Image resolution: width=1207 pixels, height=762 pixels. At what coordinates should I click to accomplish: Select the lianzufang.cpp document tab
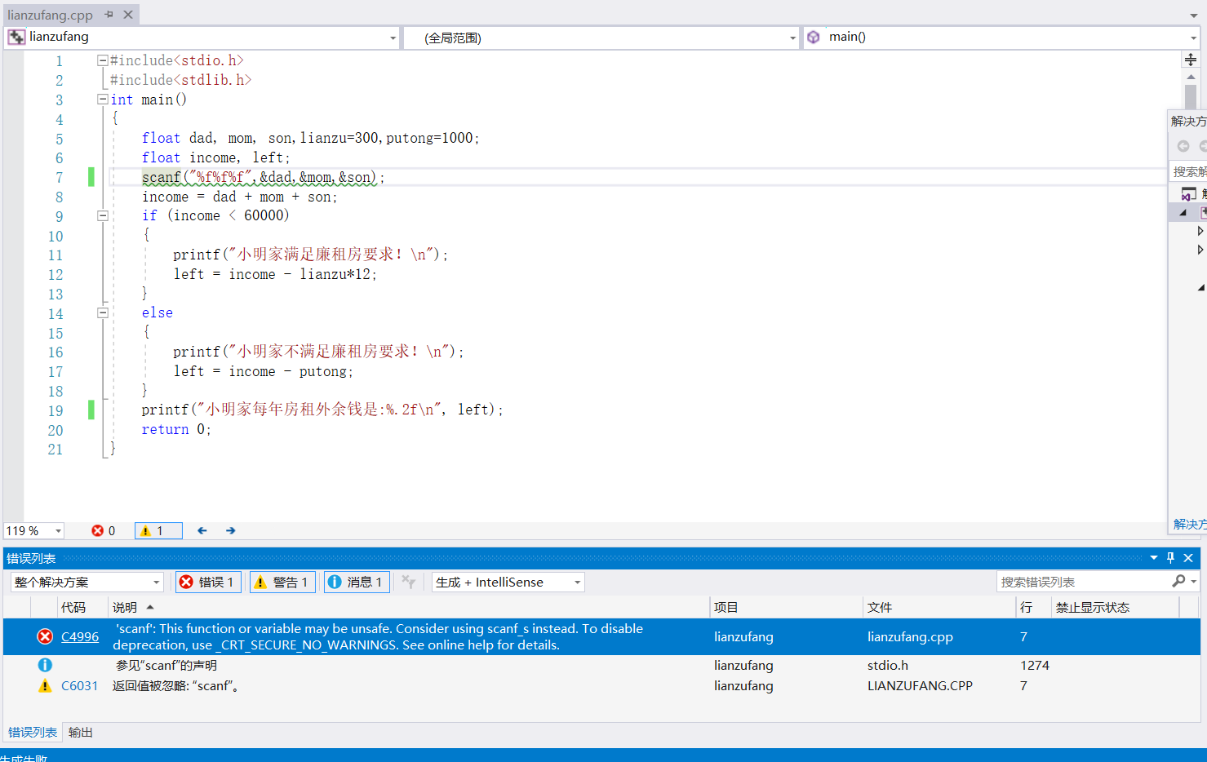(x=49, y=14)
